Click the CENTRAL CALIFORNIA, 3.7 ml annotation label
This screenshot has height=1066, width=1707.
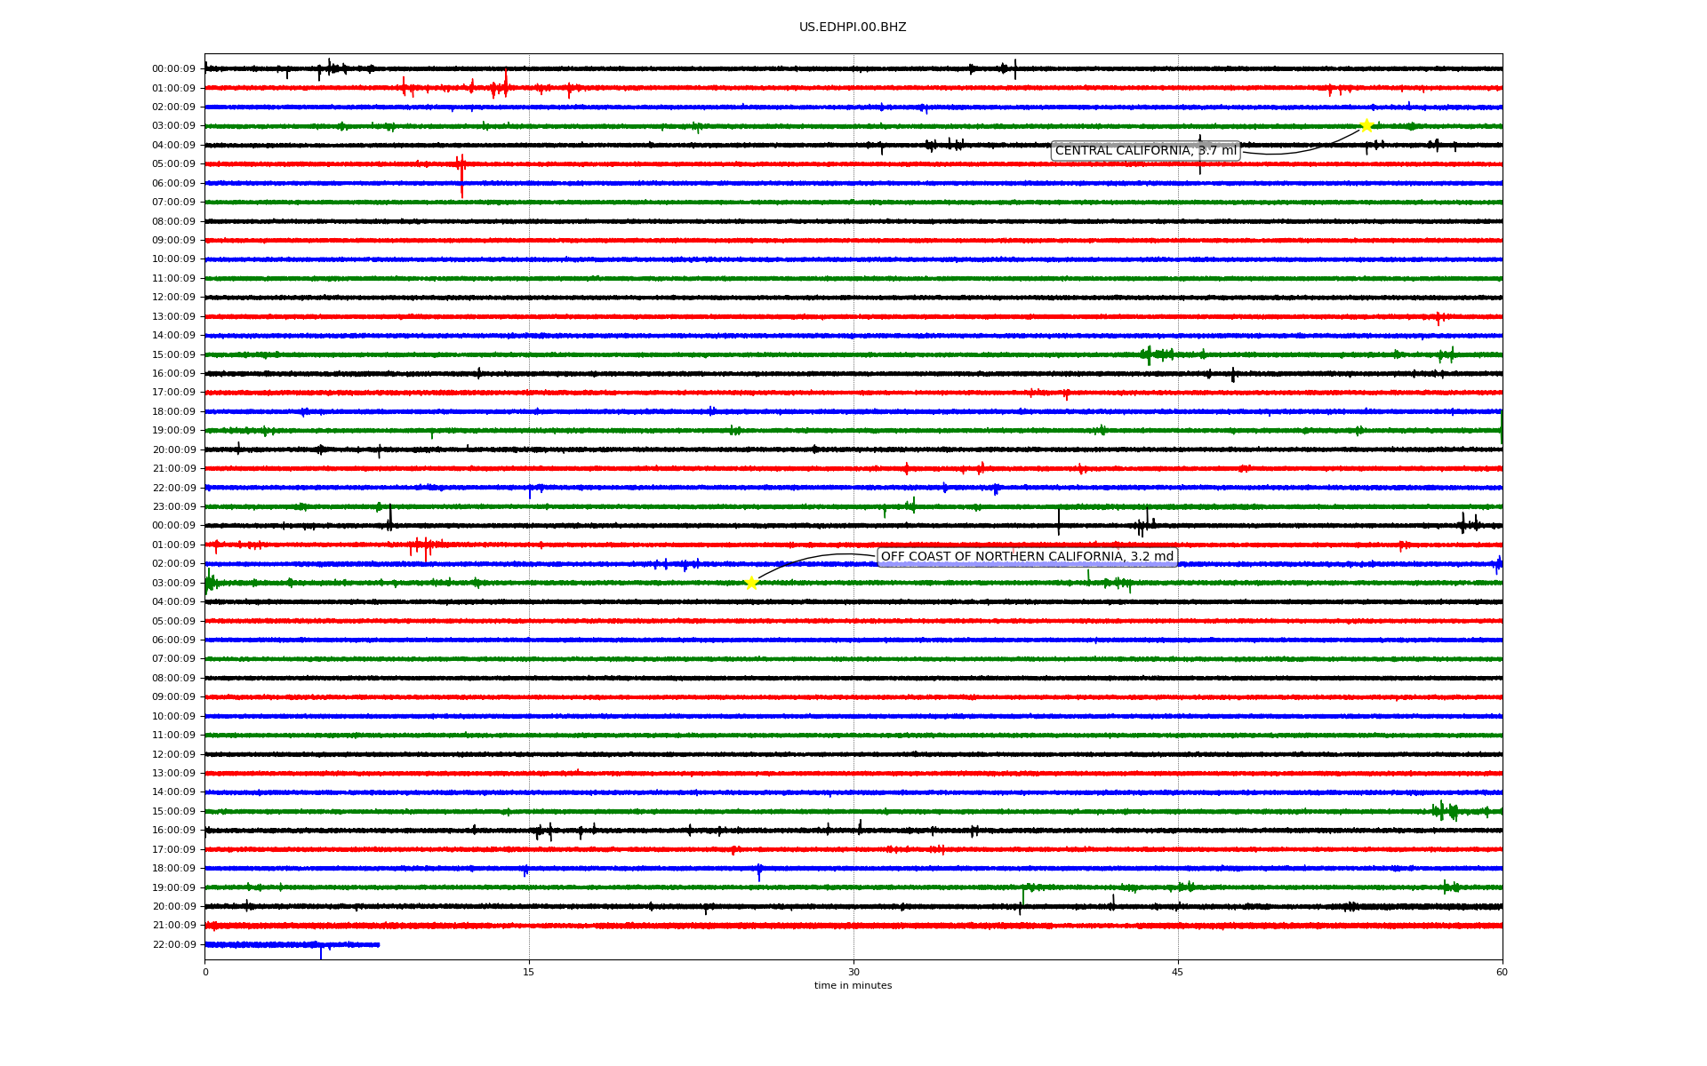(x=1145, y=151)
